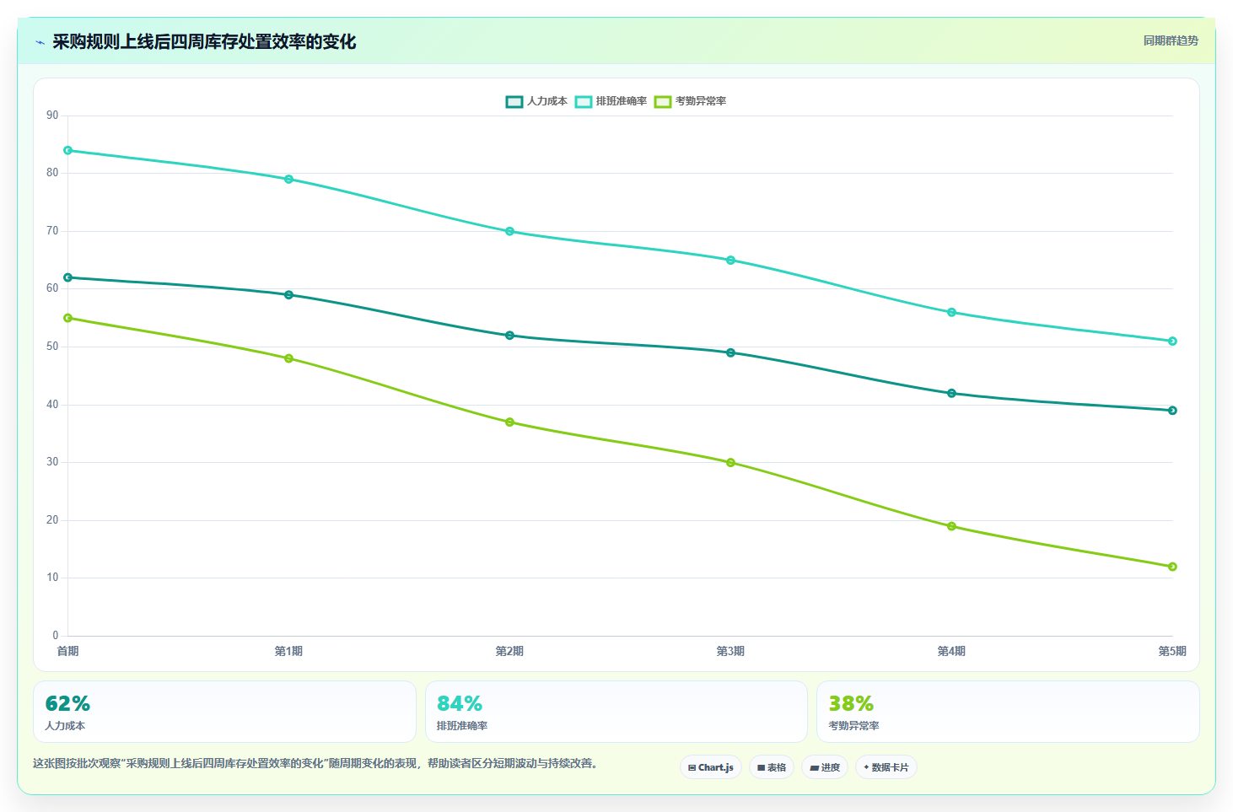Click the description text starting with 这张图按批次观察
1233x812 pixels.
[x=315, y=763]
